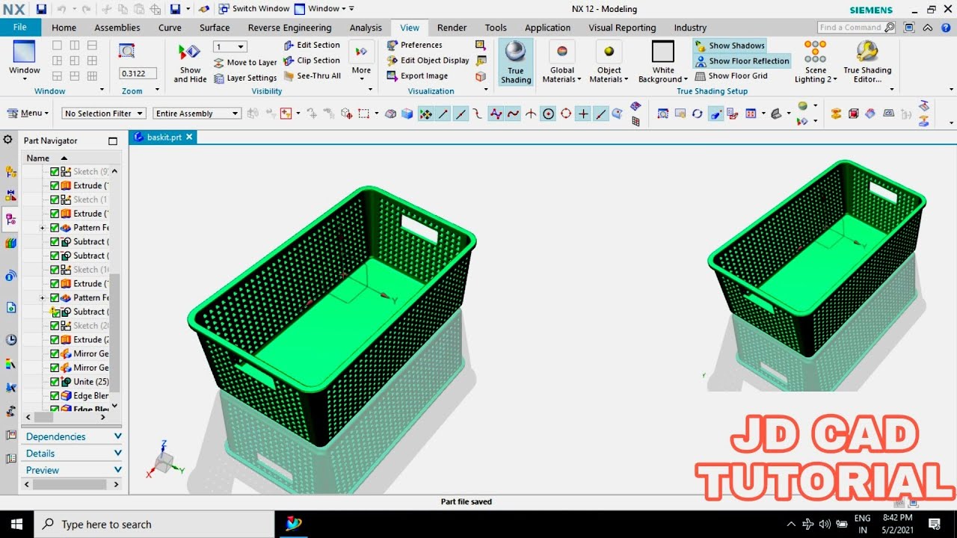Click the Quadrant Point snap icon
This screenshot has height=538, width=957.
pos(566,114)
